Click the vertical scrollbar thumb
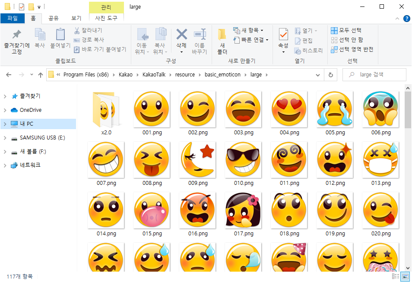This screenshot has width=412, height=282. click(408, 110)
